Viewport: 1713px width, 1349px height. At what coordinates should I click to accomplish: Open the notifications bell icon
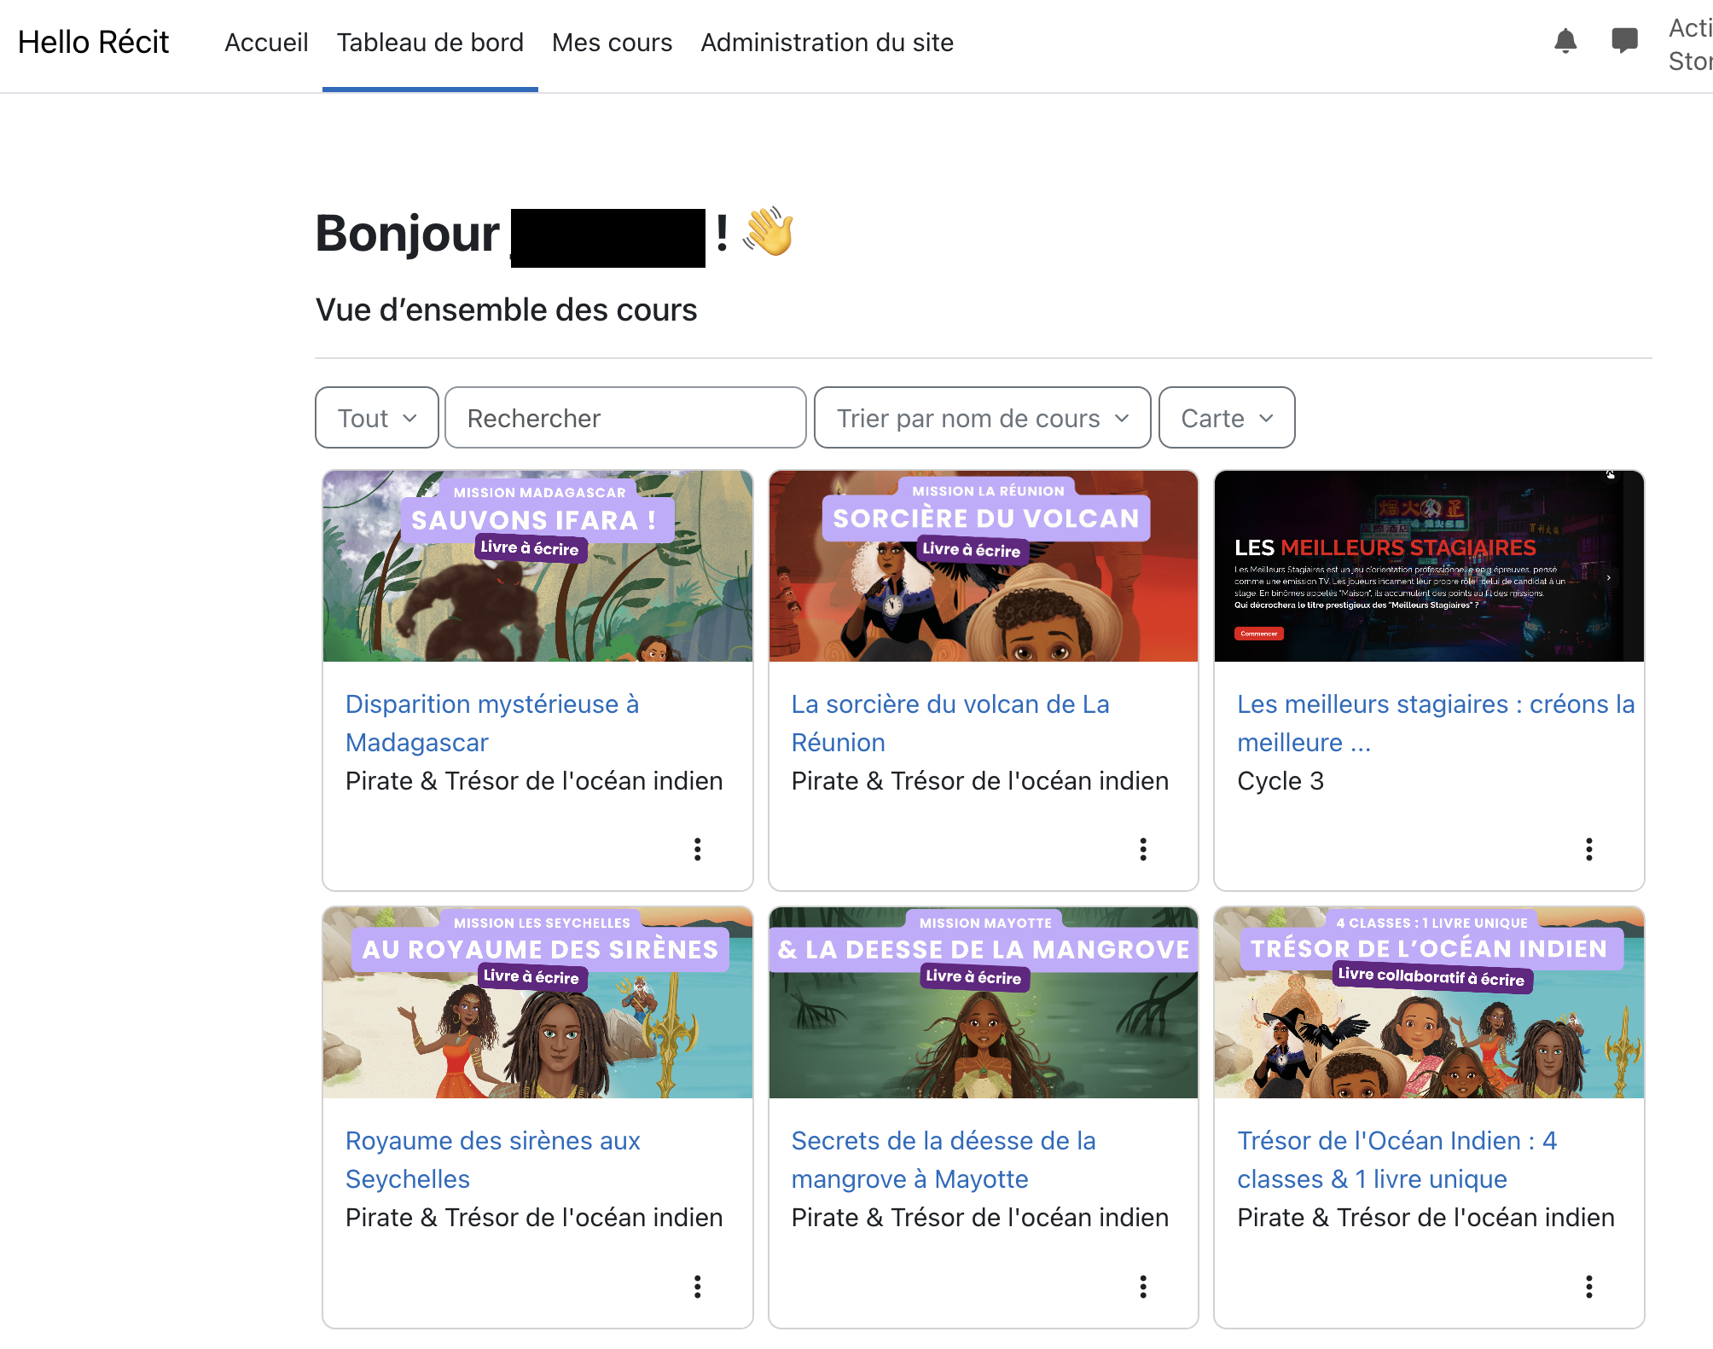pyautogui.click(x=1565, y=41)
